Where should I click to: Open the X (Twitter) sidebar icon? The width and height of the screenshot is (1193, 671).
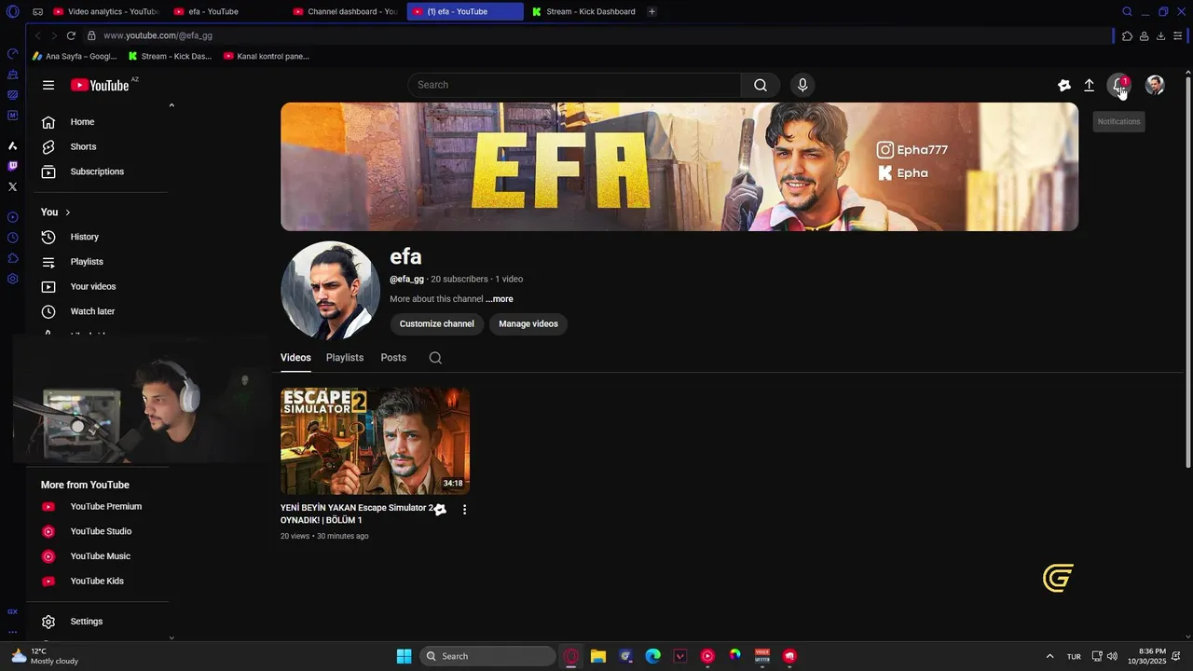(x=12, y=186)
